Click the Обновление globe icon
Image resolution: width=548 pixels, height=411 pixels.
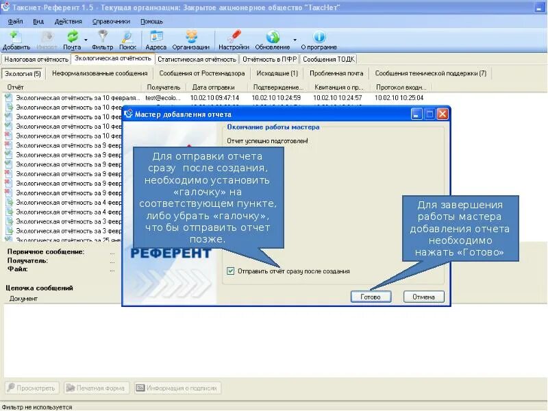coord(273,40)
